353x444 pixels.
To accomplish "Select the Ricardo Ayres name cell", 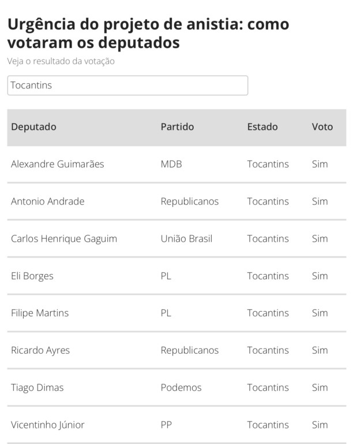I will 40,350.
